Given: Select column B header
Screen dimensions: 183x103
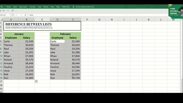Looking at the screenshot, I should point(27,19).
